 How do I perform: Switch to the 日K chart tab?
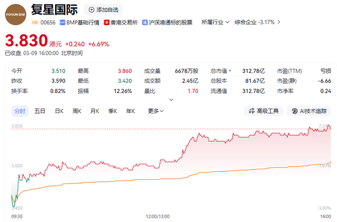pos(59,111)
